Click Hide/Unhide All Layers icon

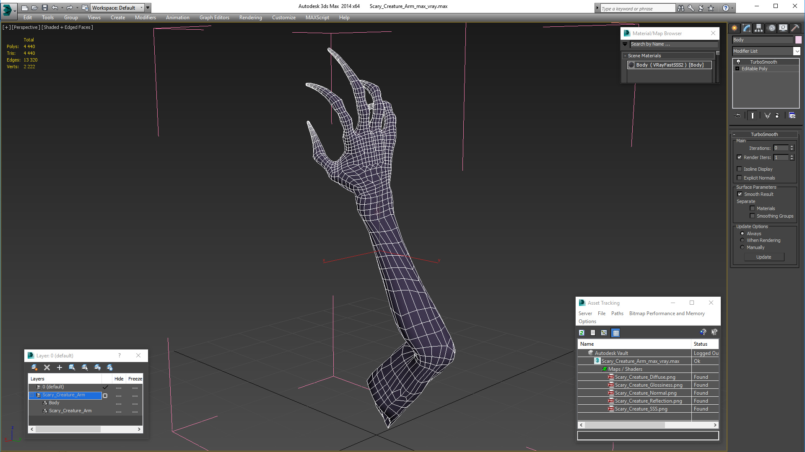(x=97, y=367)
